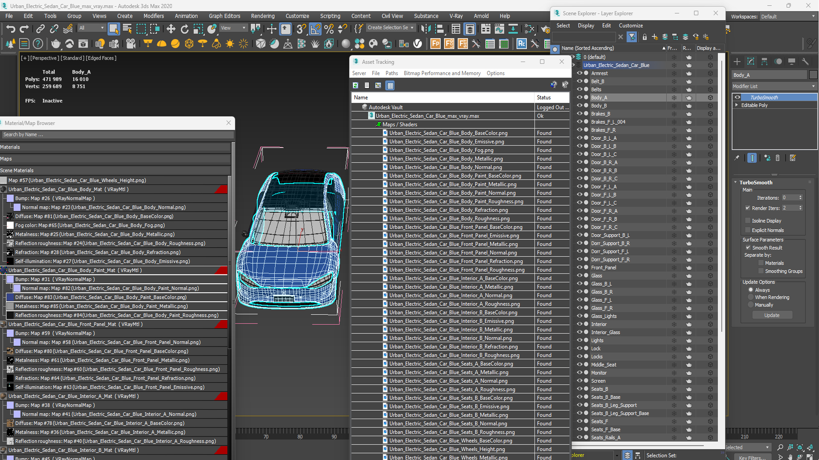Image resolution: width=819 pixels, height=460 pixels.
Task: Select the Asset Tracking refresh icon
Action: pyautogui.click(x=355, y=85)
